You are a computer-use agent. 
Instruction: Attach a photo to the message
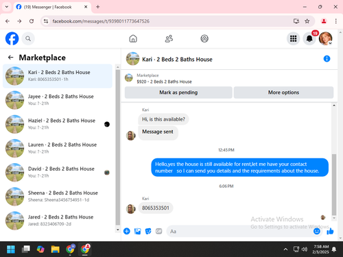[137, 231]
